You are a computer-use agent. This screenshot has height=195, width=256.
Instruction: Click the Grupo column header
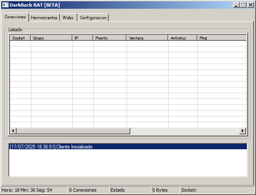tap(52, 38)
